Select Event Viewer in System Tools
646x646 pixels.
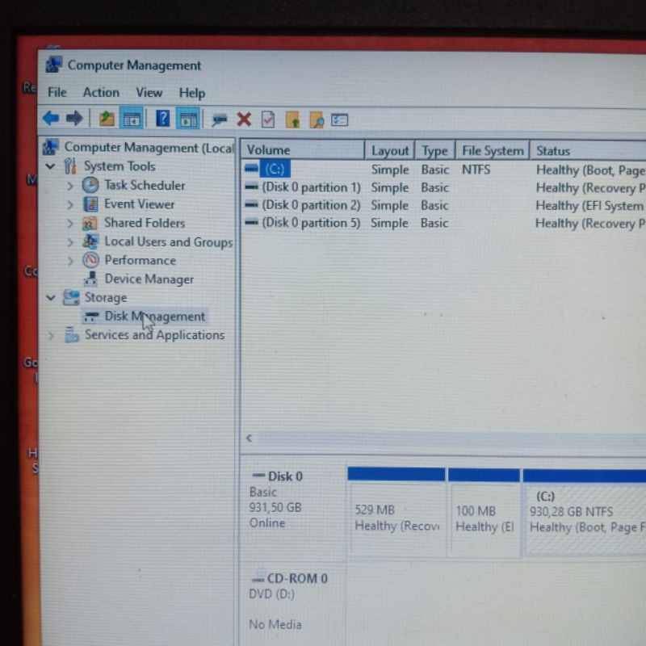(x=139, y=204)
